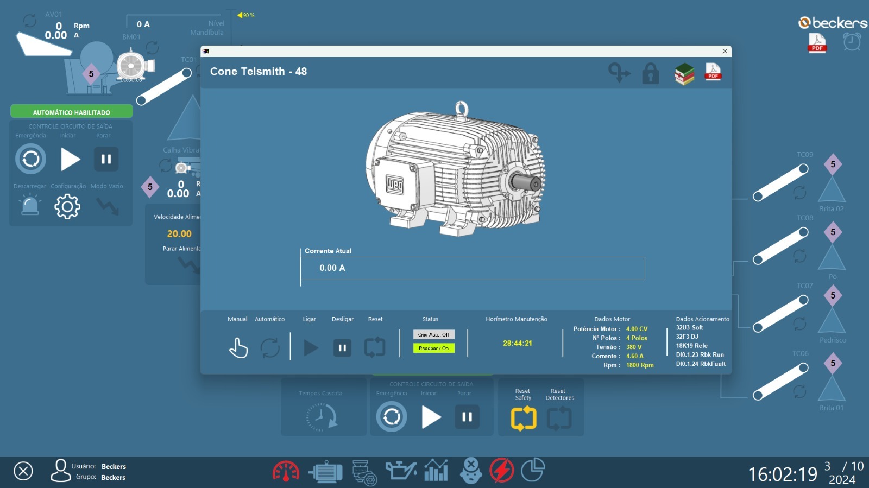Image resolution: width=869 pixels, height=488 pixels.
Task: Click the purple 5 diamond above Pedrisco
Action: 833,296
